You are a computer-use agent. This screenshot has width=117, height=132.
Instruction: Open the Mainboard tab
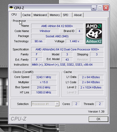coord(40,15)
